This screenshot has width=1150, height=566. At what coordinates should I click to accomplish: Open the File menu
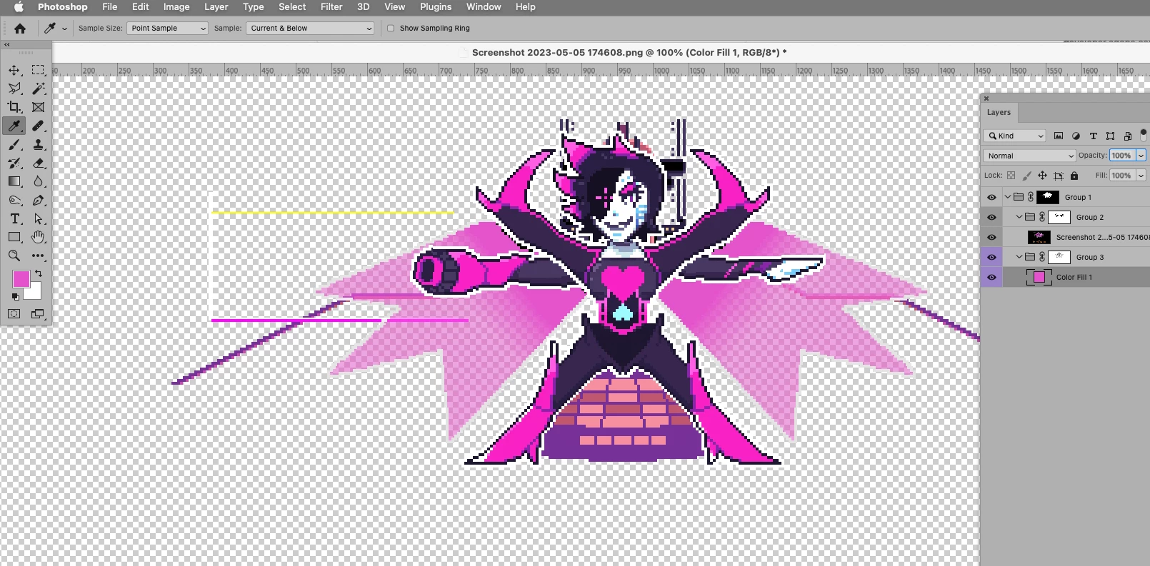110,7
